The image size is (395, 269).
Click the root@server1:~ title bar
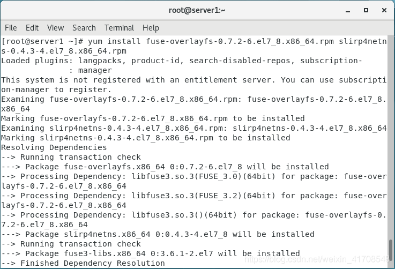point(197,10)
